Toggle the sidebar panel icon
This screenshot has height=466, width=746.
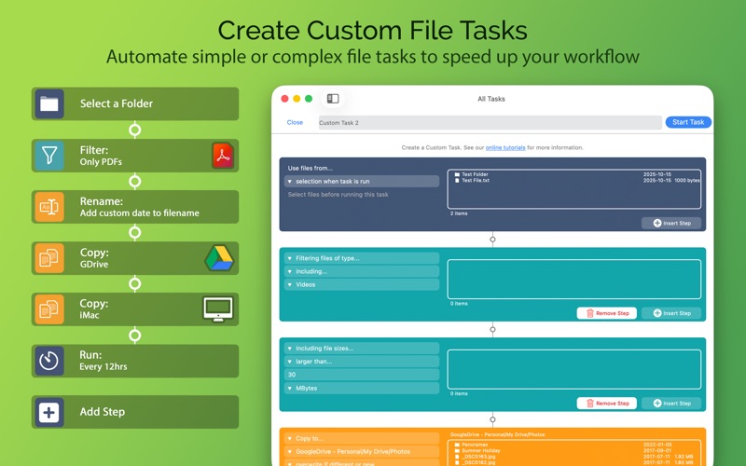pos(333,99)
